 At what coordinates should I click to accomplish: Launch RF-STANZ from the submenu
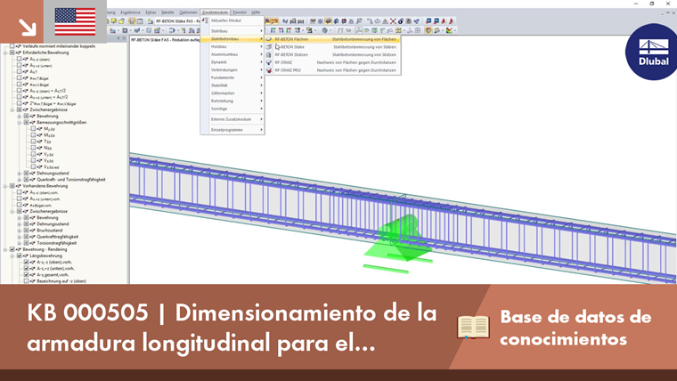point(332,62)
